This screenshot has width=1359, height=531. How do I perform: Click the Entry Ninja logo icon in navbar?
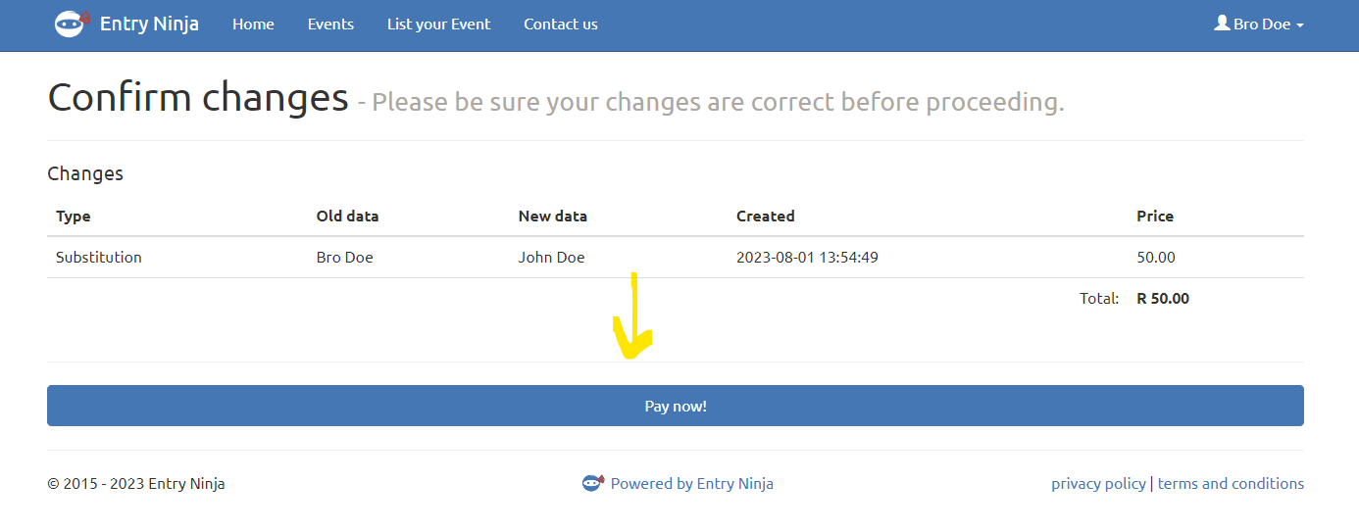(72, 24)
